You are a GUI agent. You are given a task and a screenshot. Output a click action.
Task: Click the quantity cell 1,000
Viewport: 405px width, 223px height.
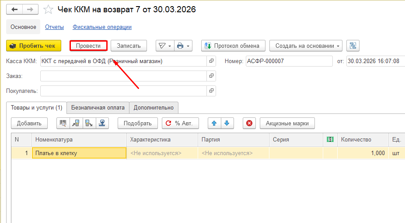[x=363, y=153]
